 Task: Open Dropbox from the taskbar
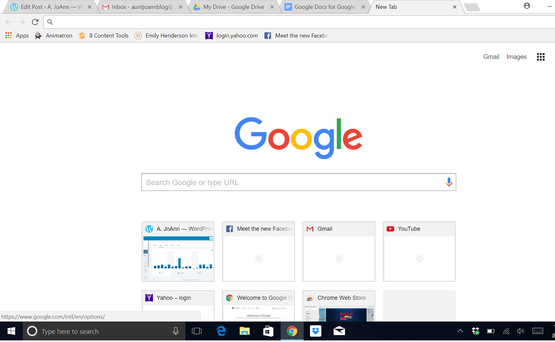(316, 331)
